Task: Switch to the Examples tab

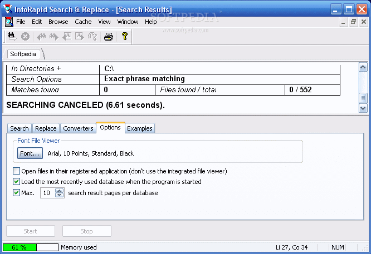Action: pyautogui.click(x=140, y=128)
